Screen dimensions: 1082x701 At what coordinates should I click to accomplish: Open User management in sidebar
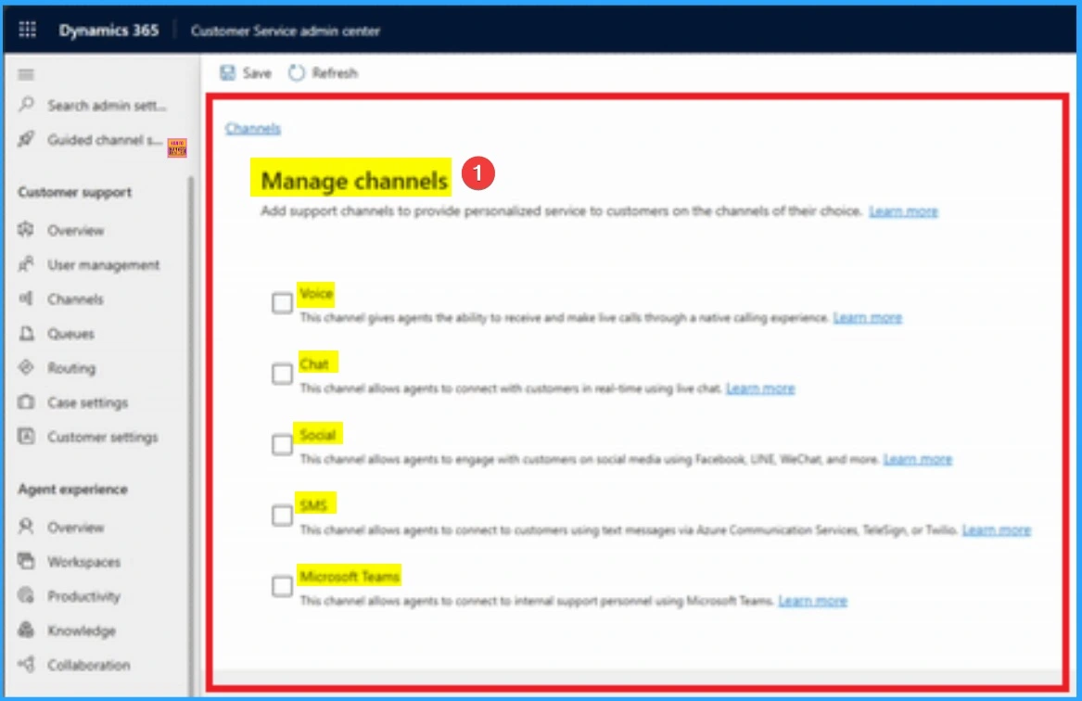point(104,265)
